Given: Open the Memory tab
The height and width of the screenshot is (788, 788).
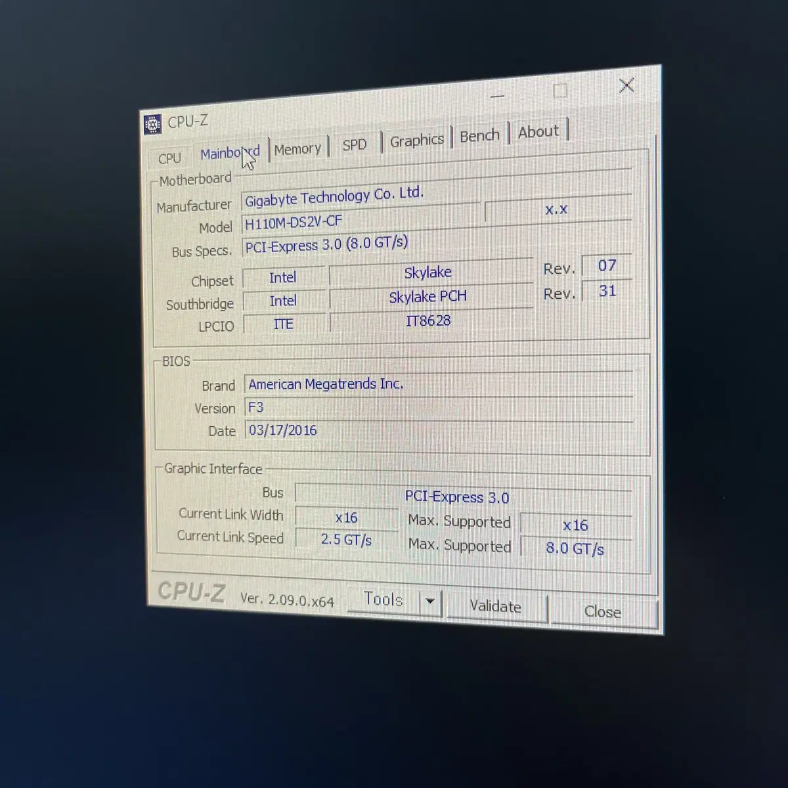Looking at the screenshot, I should click(297, 150).
